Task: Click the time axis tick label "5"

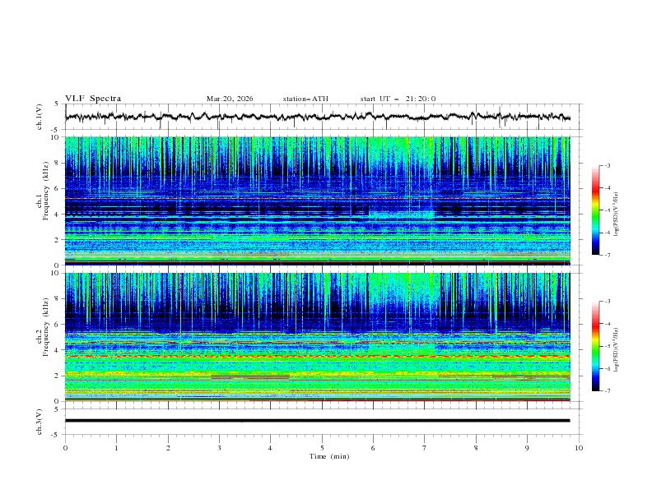Action: 322,448
